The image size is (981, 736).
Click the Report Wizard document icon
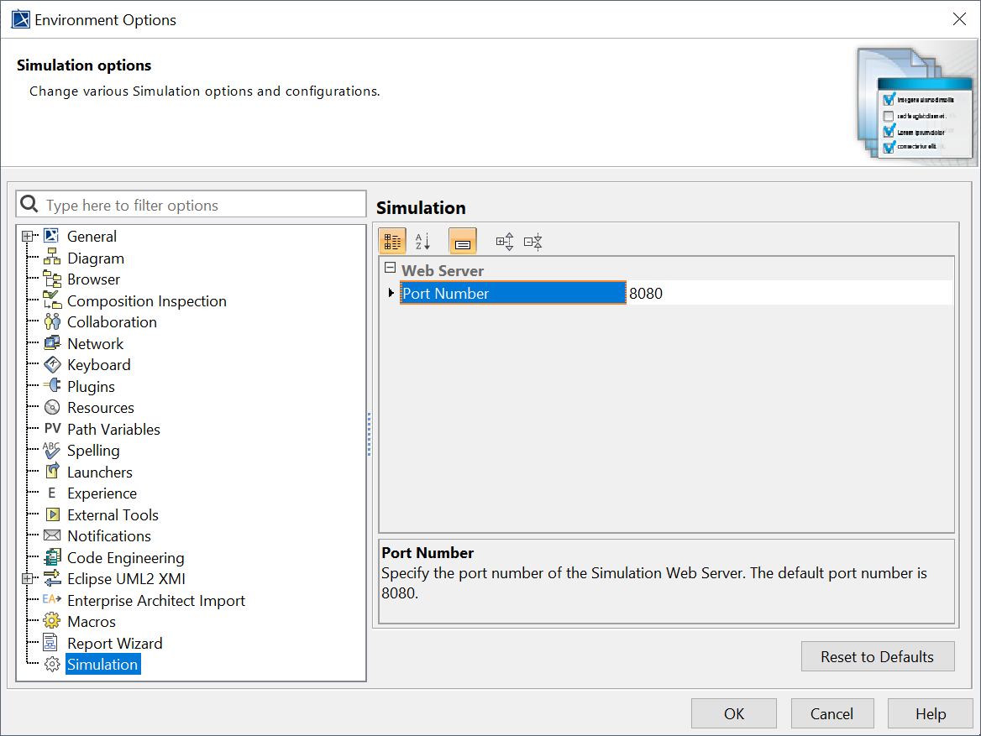[50, 643]
